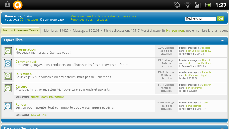This screenshot has width=229, height=129.
Task: Open Thocast's profile in Présentation row
Action: [x=206, y=48]
